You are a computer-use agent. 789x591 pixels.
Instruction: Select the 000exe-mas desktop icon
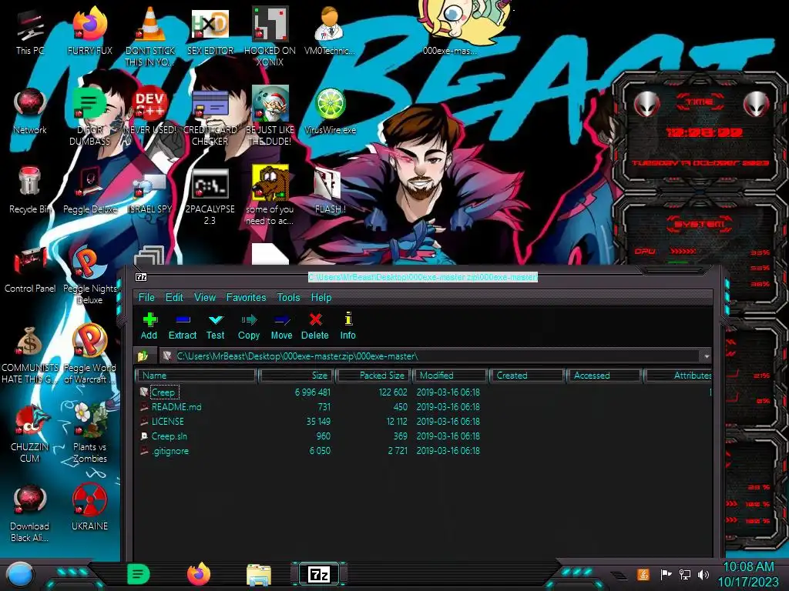(x=449, y=28)
